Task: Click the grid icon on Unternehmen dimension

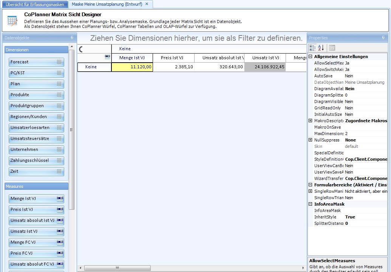Action: (59, 150)
